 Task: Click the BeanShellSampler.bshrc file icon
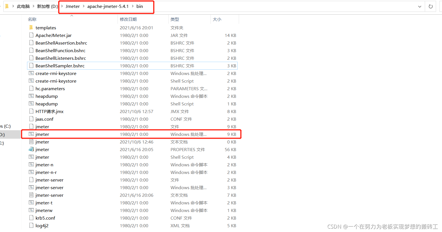[31, 66]
